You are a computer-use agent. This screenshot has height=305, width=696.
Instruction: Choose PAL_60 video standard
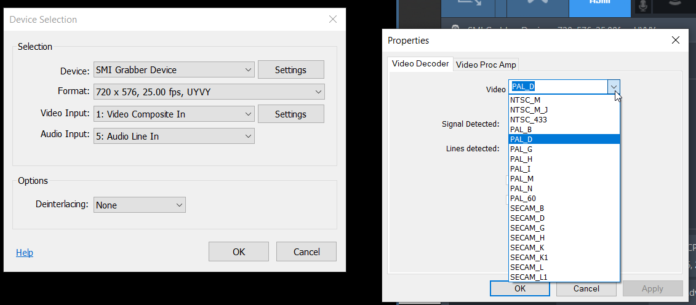[x=523, y=198]
